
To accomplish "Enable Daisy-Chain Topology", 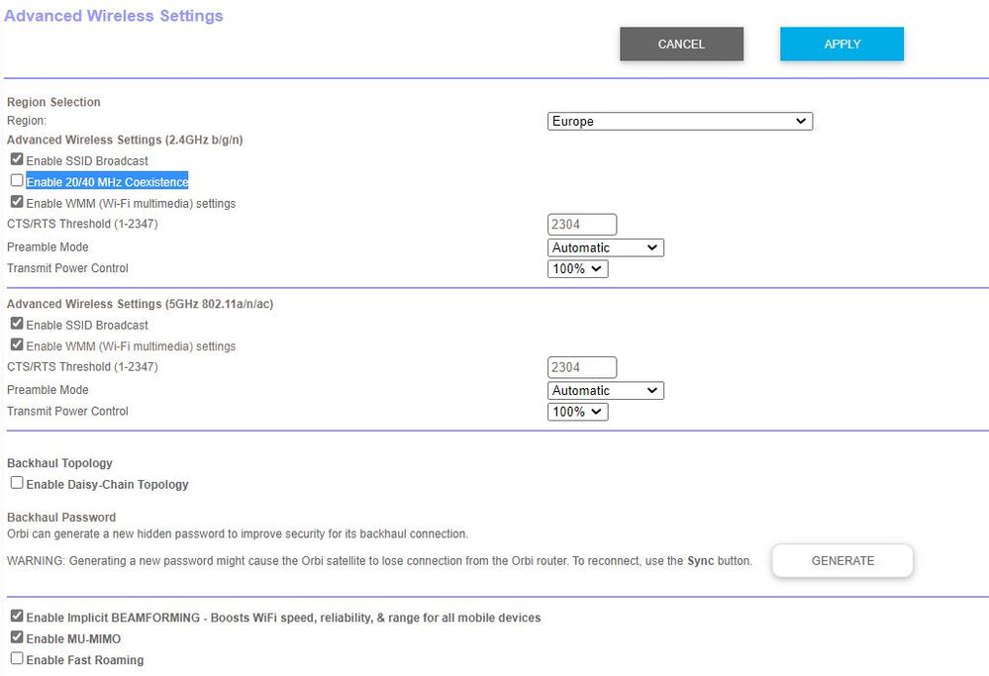I will tap(16, 482).
